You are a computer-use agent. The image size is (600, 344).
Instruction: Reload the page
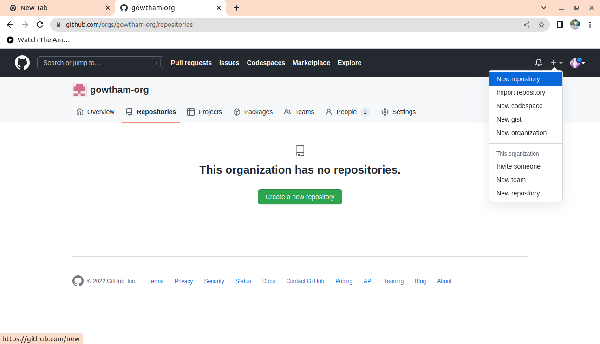coord(40,25)
